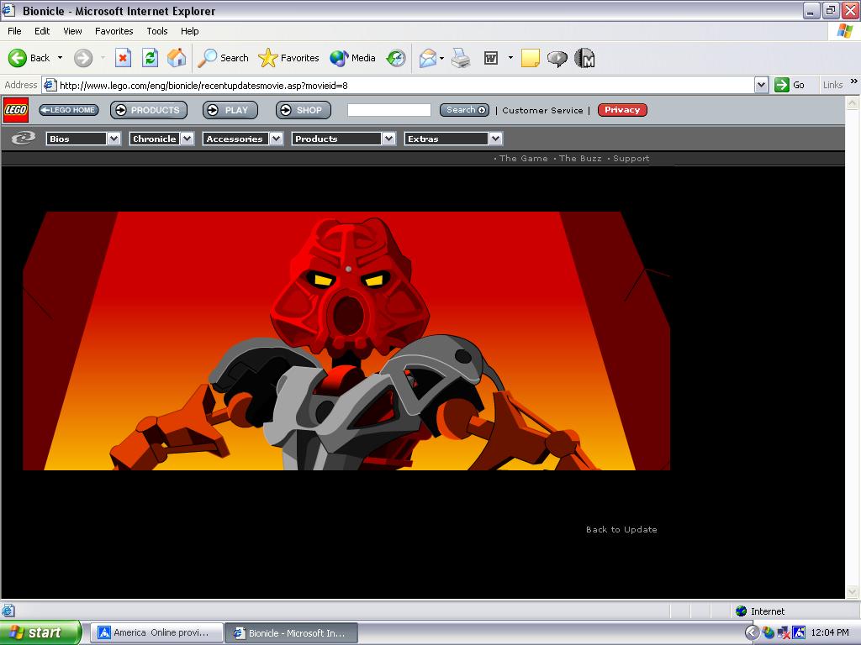Switch to America Online taskbar window

click(x=156, y=632)
